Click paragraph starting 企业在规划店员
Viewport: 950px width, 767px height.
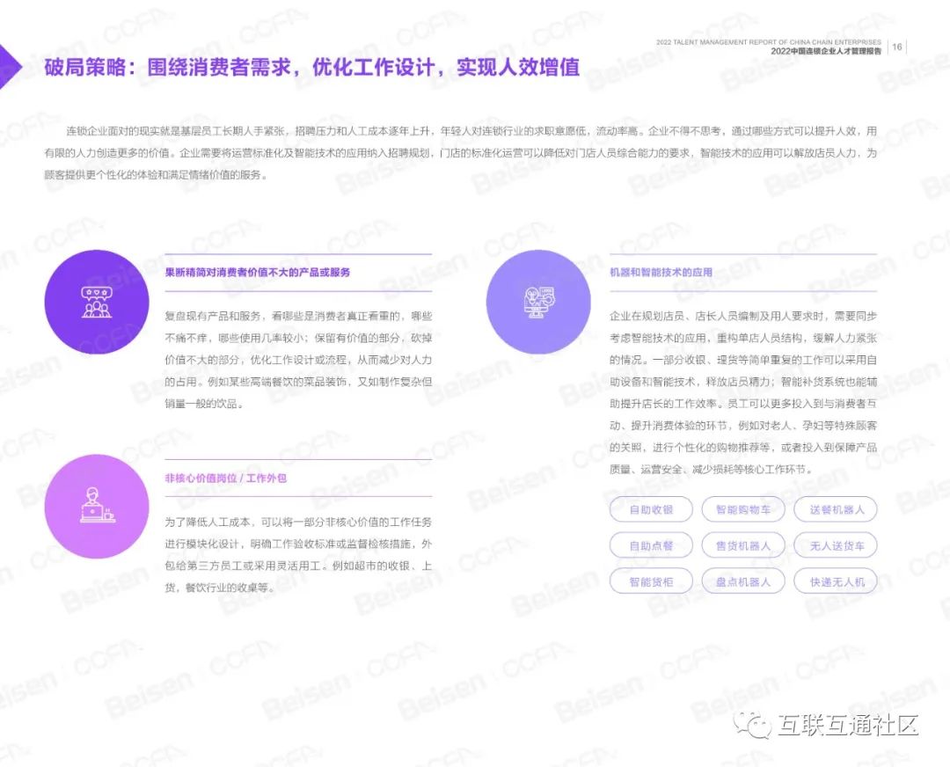(x=743, y=392)
